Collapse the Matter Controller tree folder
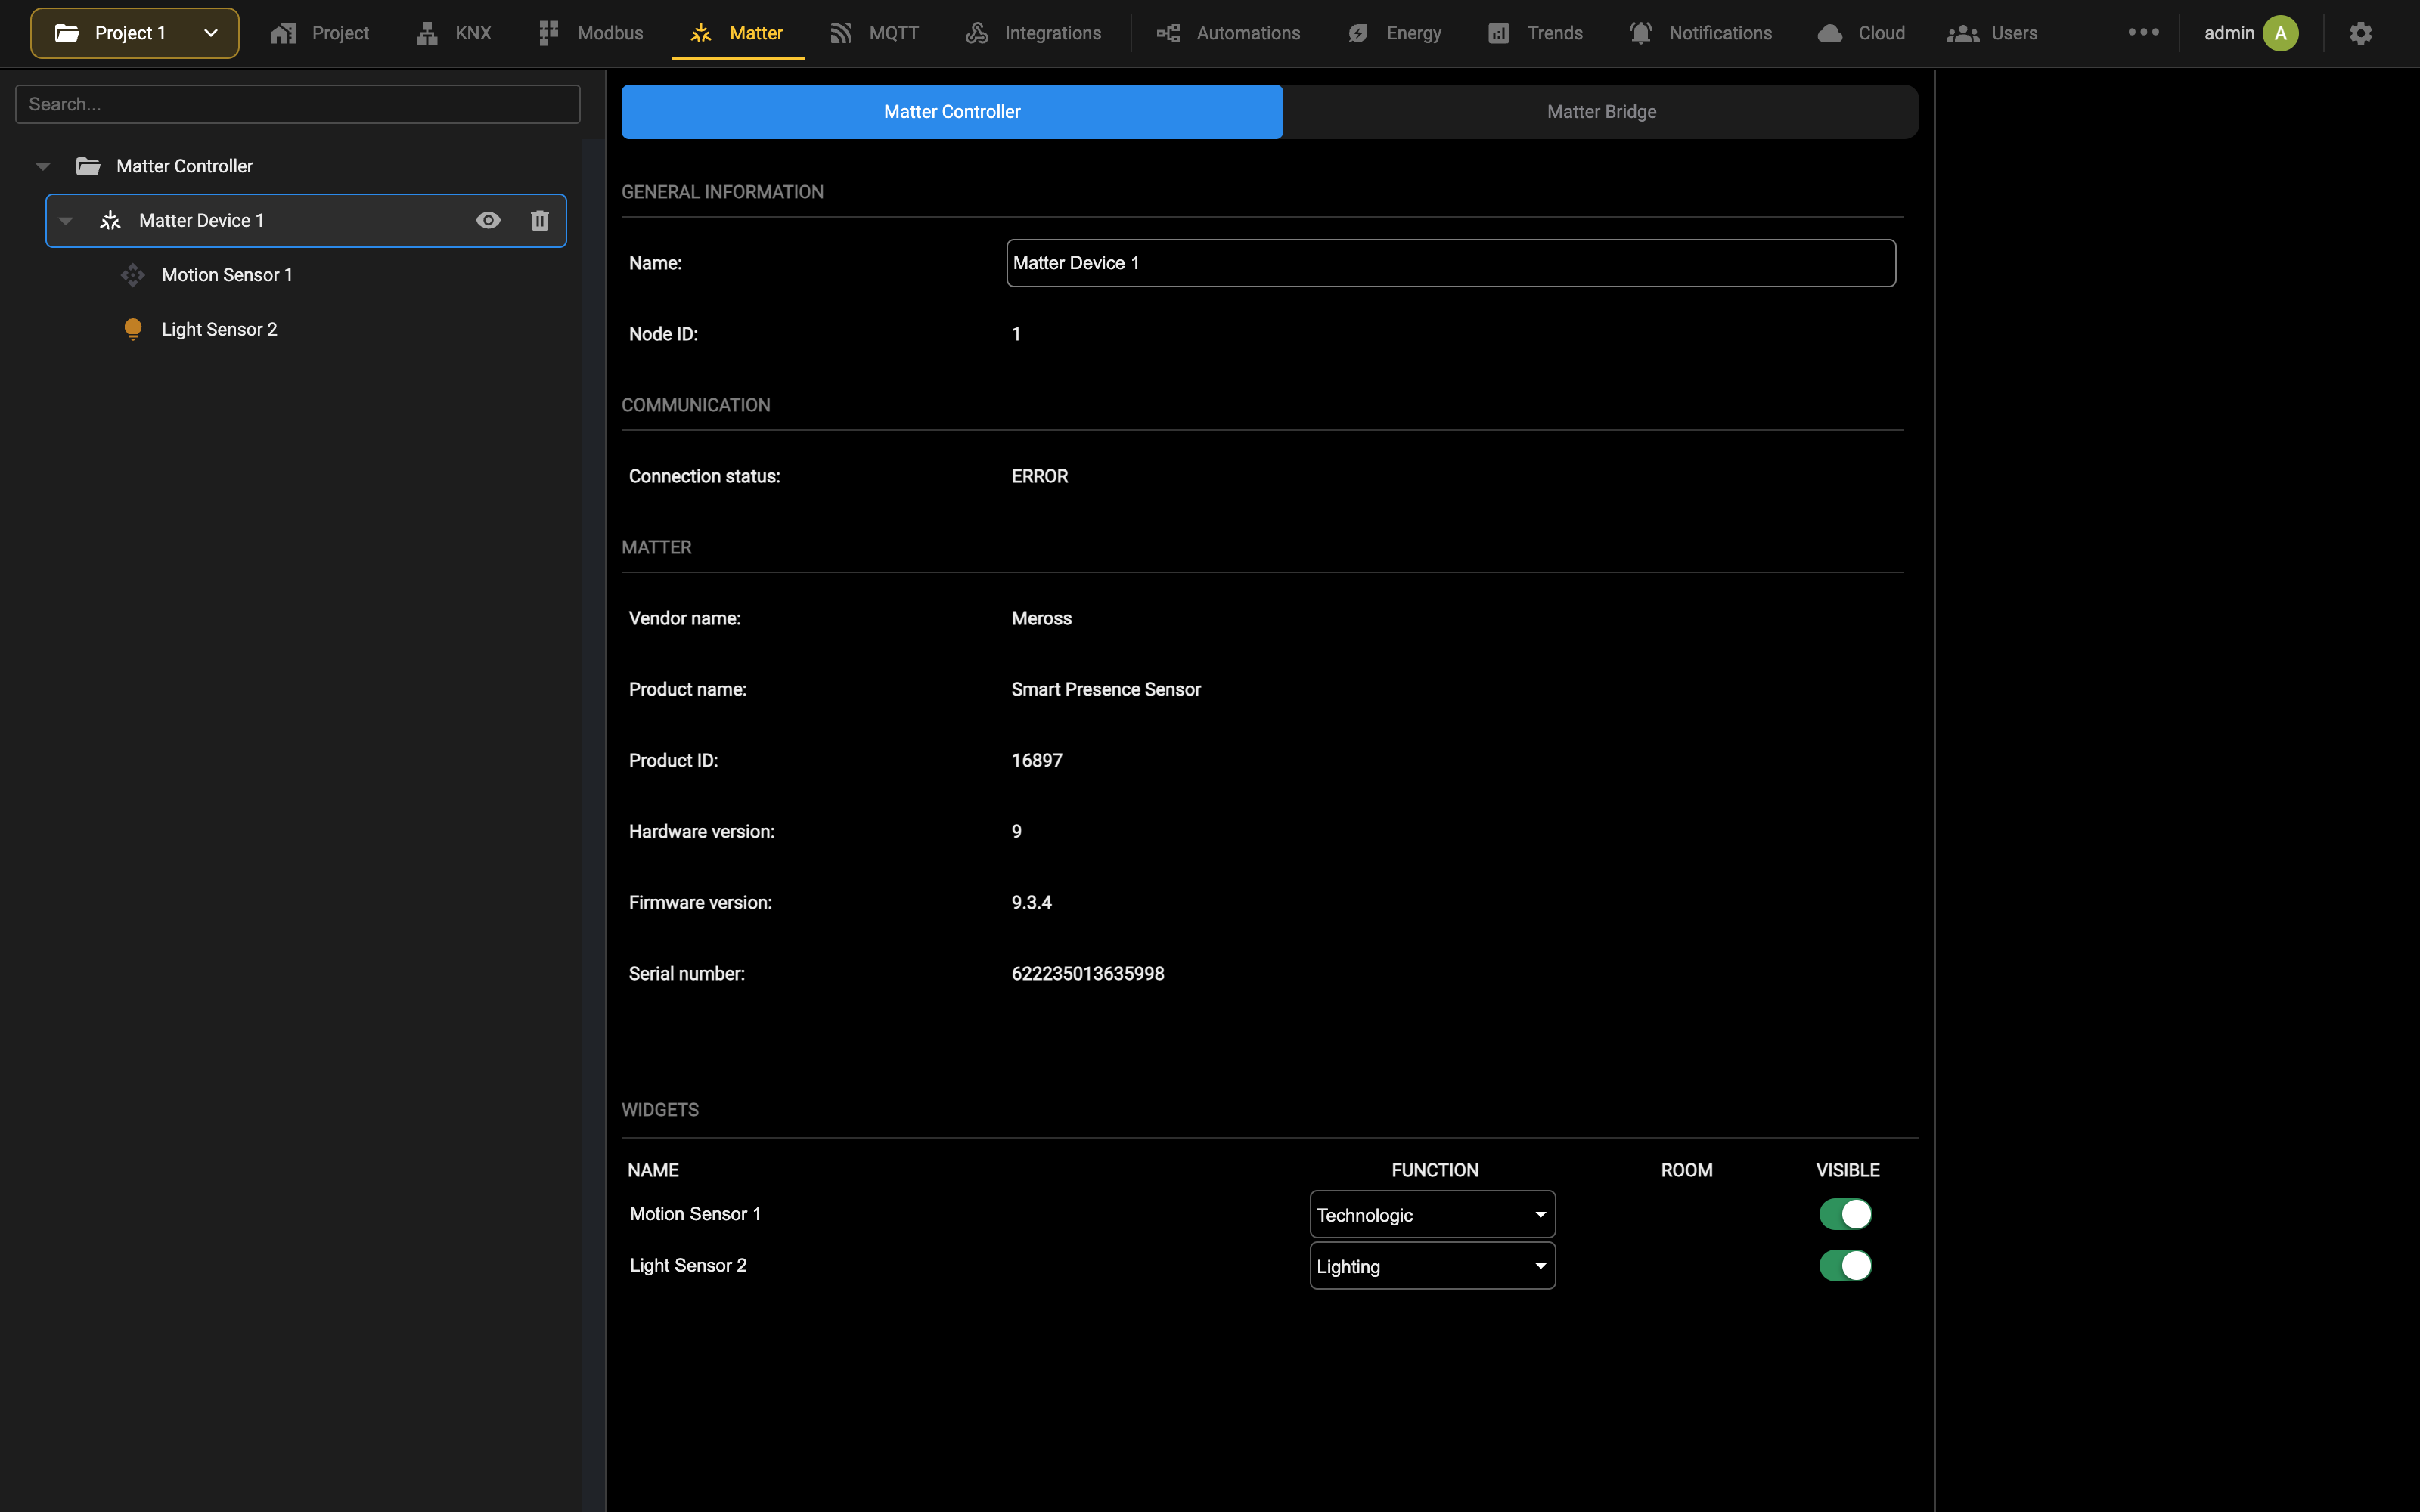 43,166
